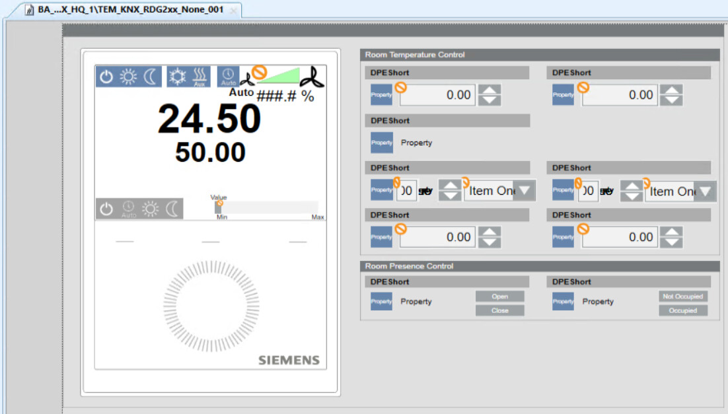
Task: Click the gray power icon in lower bar
Action: [106, 209]
